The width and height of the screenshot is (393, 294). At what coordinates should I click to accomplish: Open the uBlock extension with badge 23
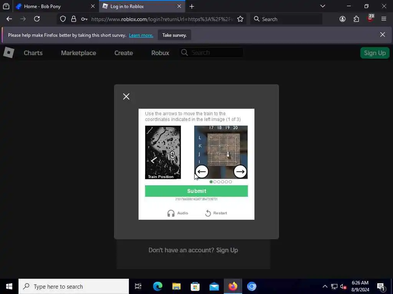pyautogui.click(x=370, y=18)
